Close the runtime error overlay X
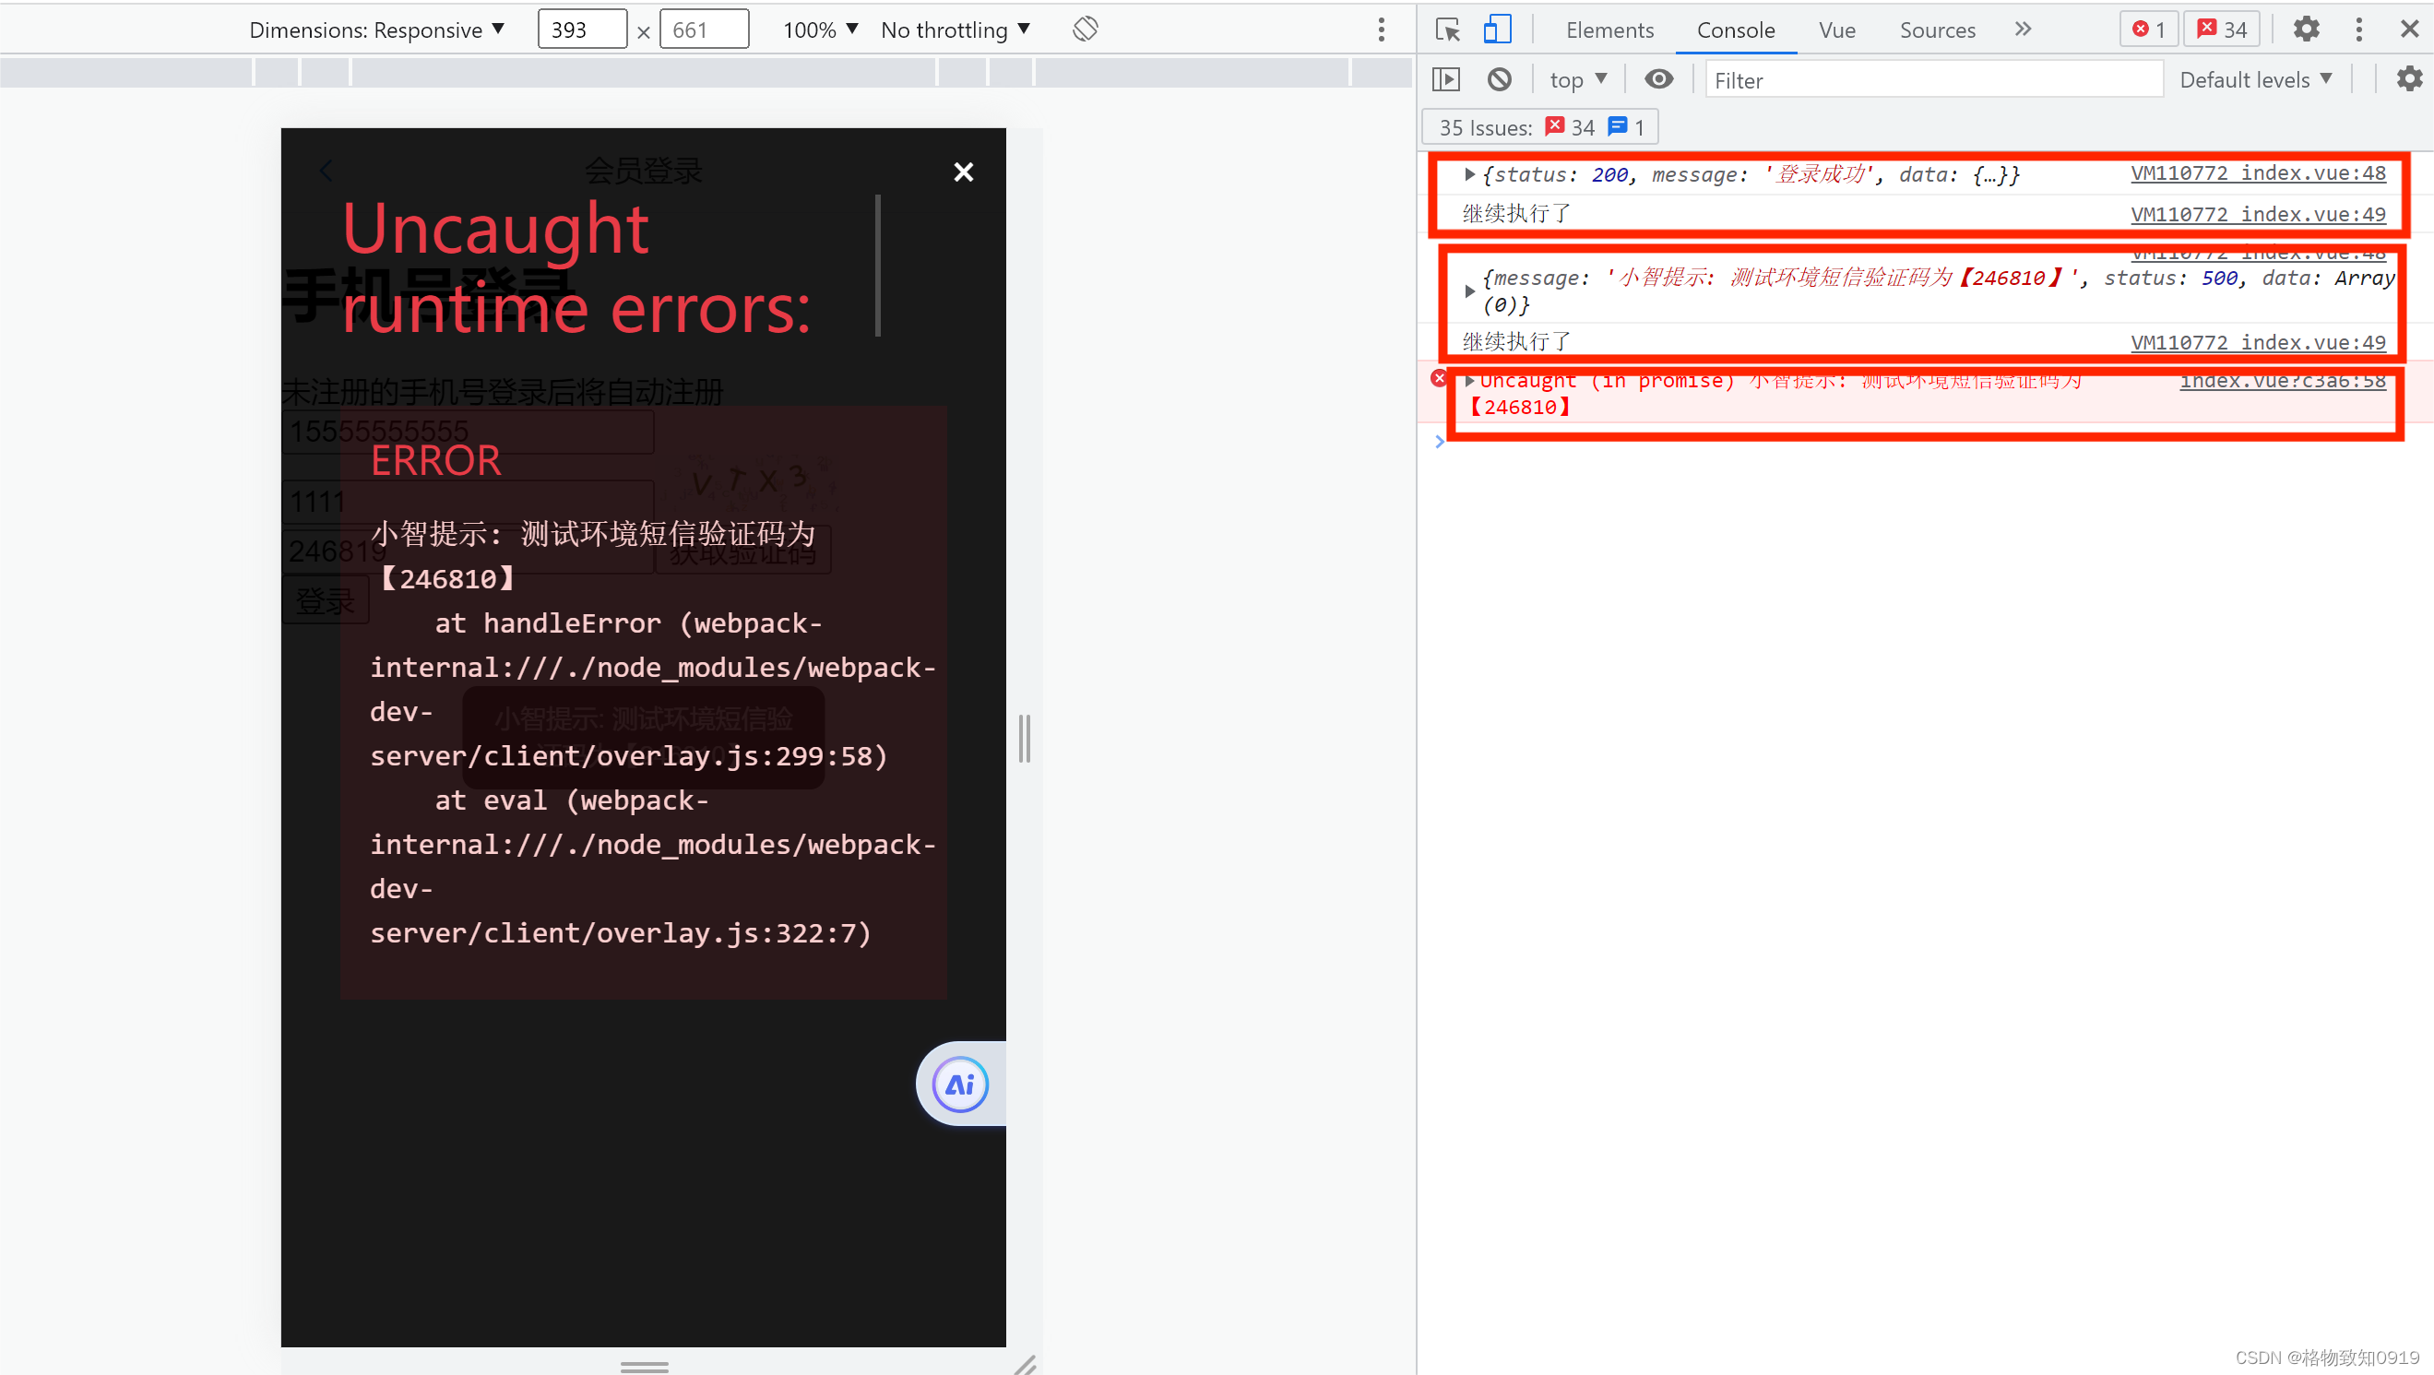Image resolution: width=2434 pixels, height=1375 pixels. click(x=963, y=172)
